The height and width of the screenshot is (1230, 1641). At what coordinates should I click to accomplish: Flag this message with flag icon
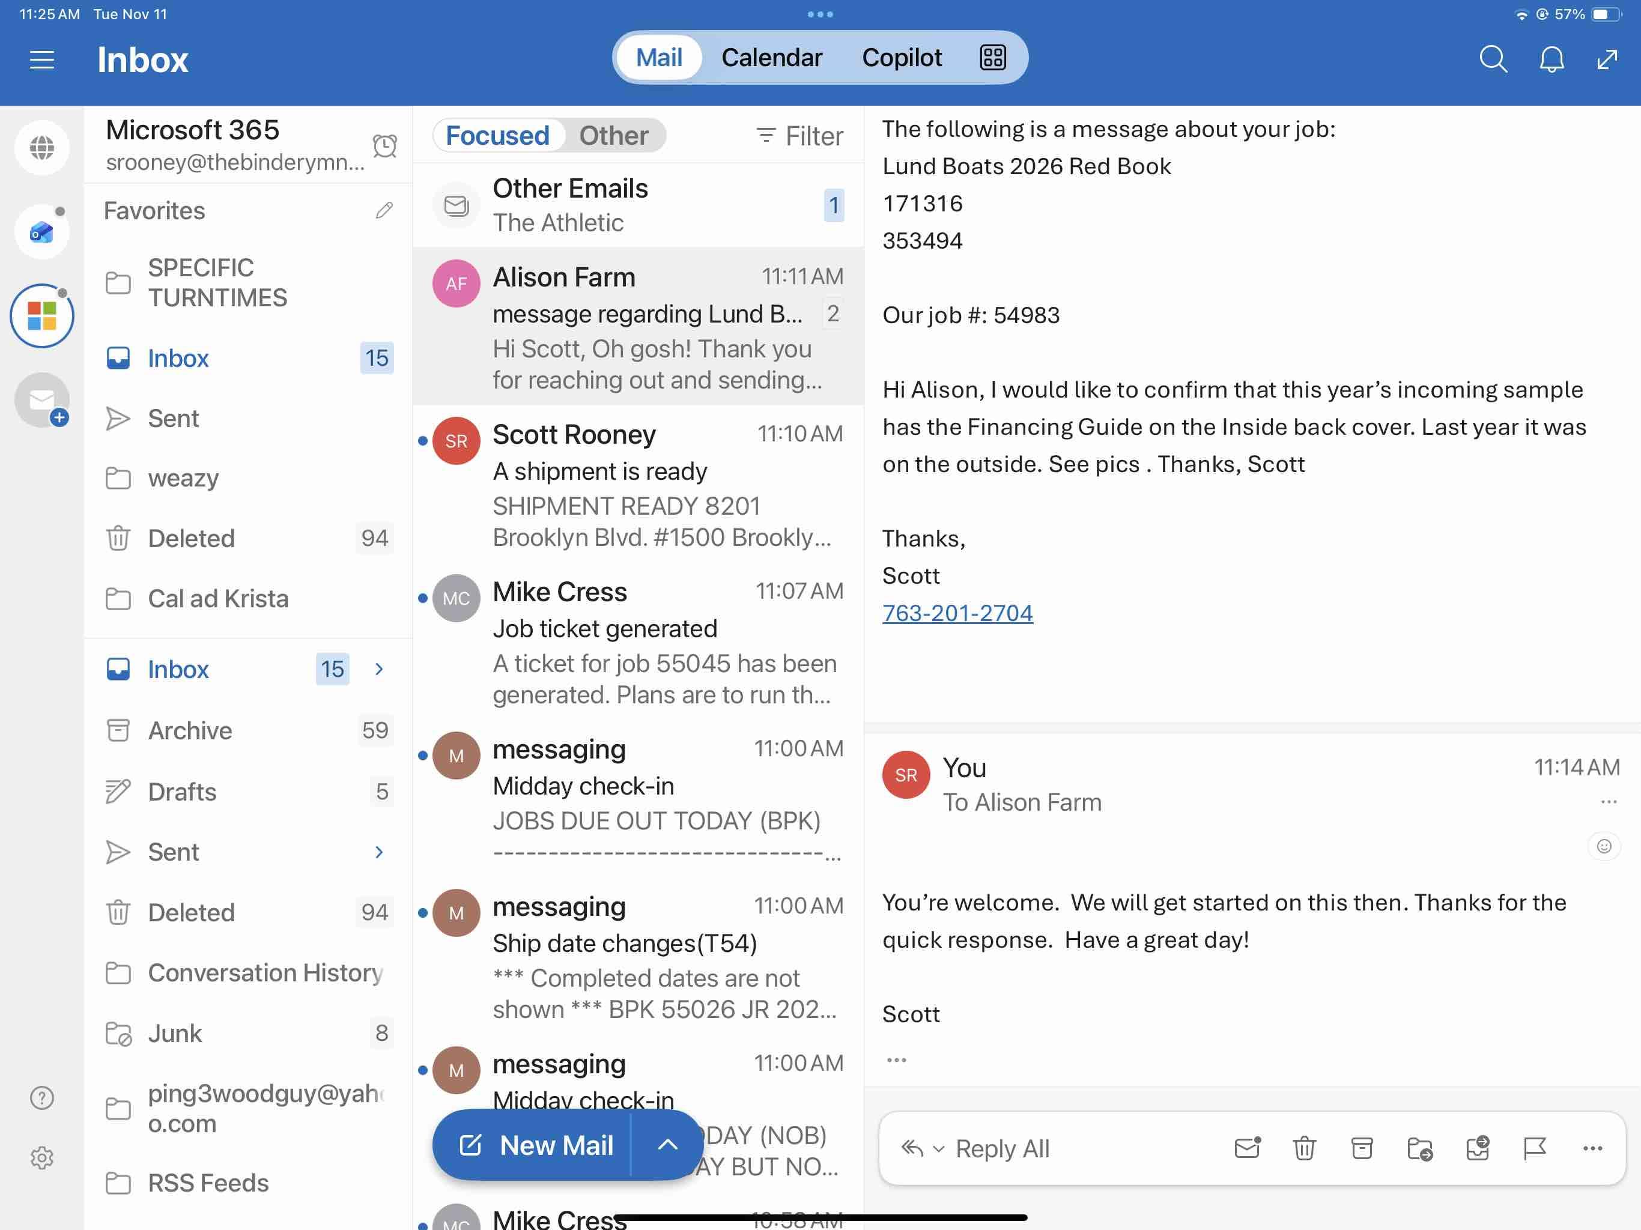point(1534,1148)
